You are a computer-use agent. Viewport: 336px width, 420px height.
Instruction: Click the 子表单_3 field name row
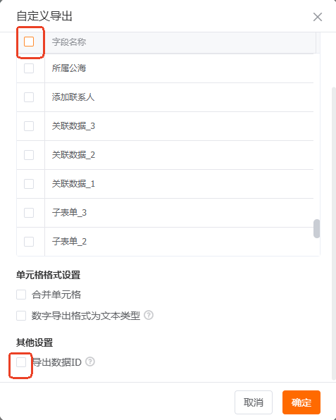tap(179, 213)
